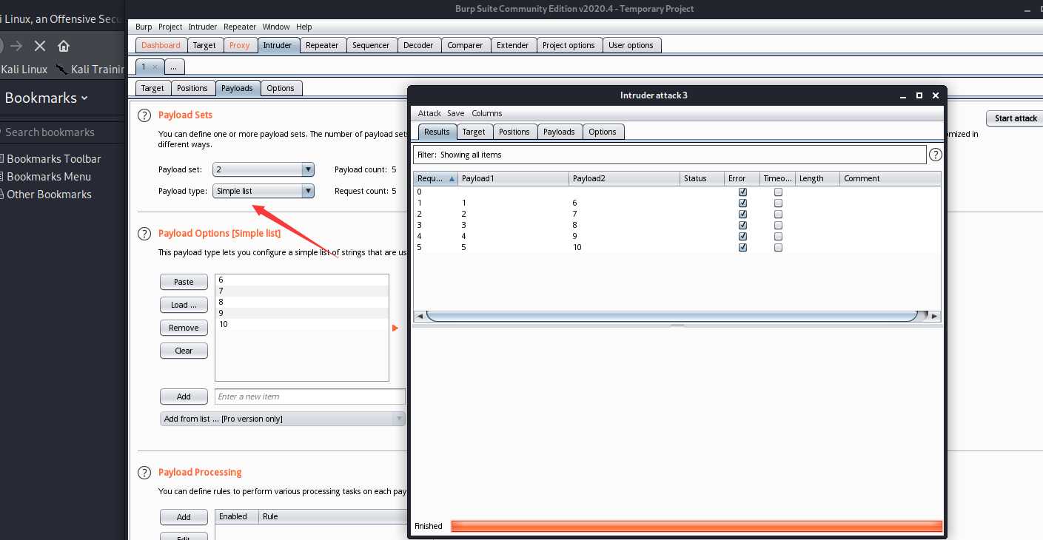Toggle Error checkbox for request 1
Viewport: 1043px width, 540px height.
[x=742, y=203]
